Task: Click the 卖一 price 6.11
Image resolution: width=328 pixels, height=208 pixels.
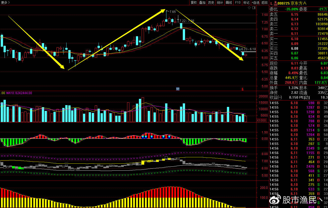Action: pyautogui.click(x=294, y=34)
